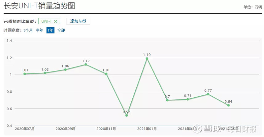Click the 1.02 data point
Viewport: 264px width, 137px height.
(45, 73)
